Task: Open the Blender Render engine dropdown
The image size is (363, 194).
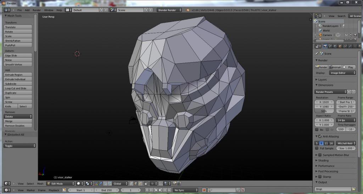Action: [169, 10]
